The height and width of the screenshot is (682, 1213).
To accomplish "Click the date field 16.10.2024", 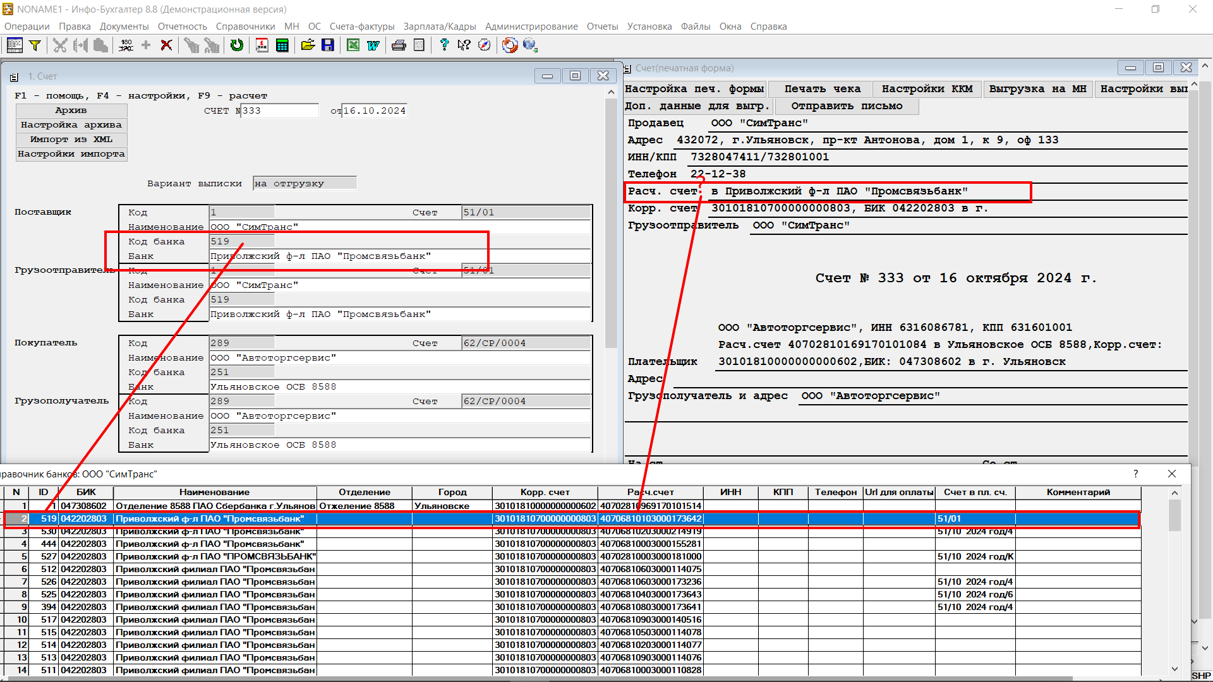I will [x=374, y=111].
